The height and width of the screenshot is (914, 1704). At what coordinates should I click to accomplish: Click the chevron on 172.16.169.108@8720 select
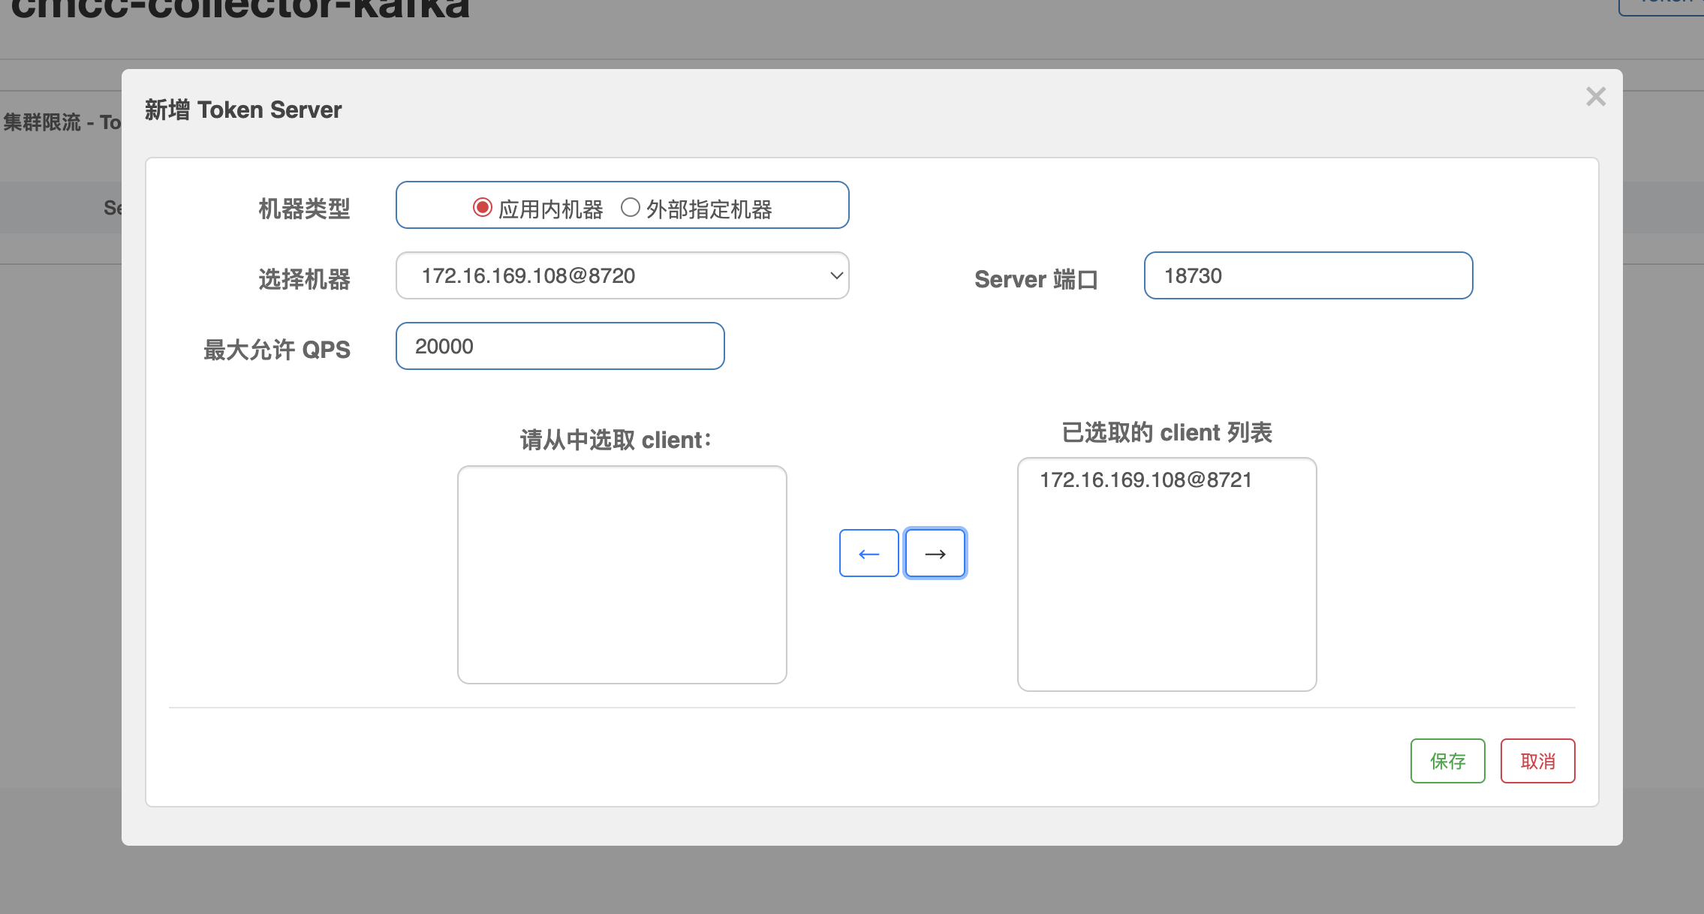tap(835, 276)
